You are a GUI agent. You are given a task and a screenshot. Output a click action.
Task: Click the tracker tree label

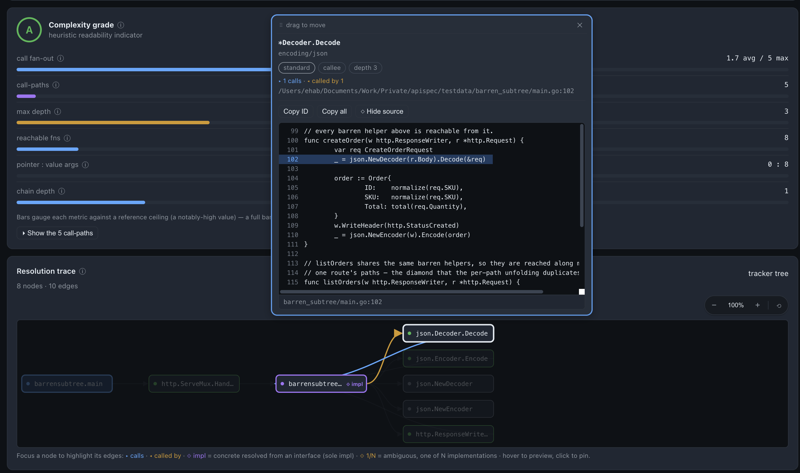[768, 273]
